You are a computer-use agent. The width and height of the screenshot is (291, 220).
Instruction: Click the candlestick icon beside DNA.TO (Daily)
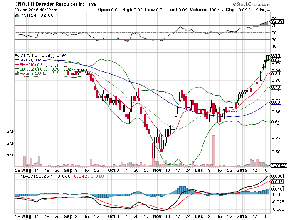click(x=17, y=55)
